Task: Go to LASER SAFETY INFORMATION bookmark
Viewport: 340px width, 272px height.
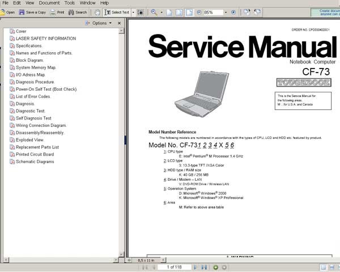Action: (x=46, y=39)
